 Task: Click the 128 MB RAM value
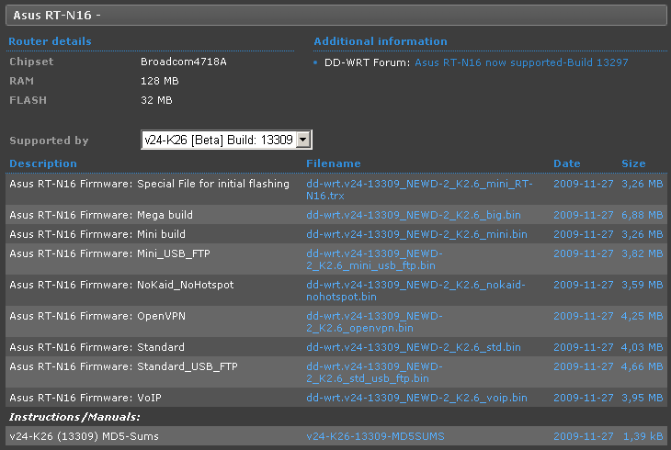click(x=160, y=81)
